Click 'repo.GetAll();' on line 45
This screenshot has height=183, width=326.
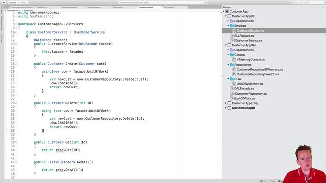click(69, 170)
